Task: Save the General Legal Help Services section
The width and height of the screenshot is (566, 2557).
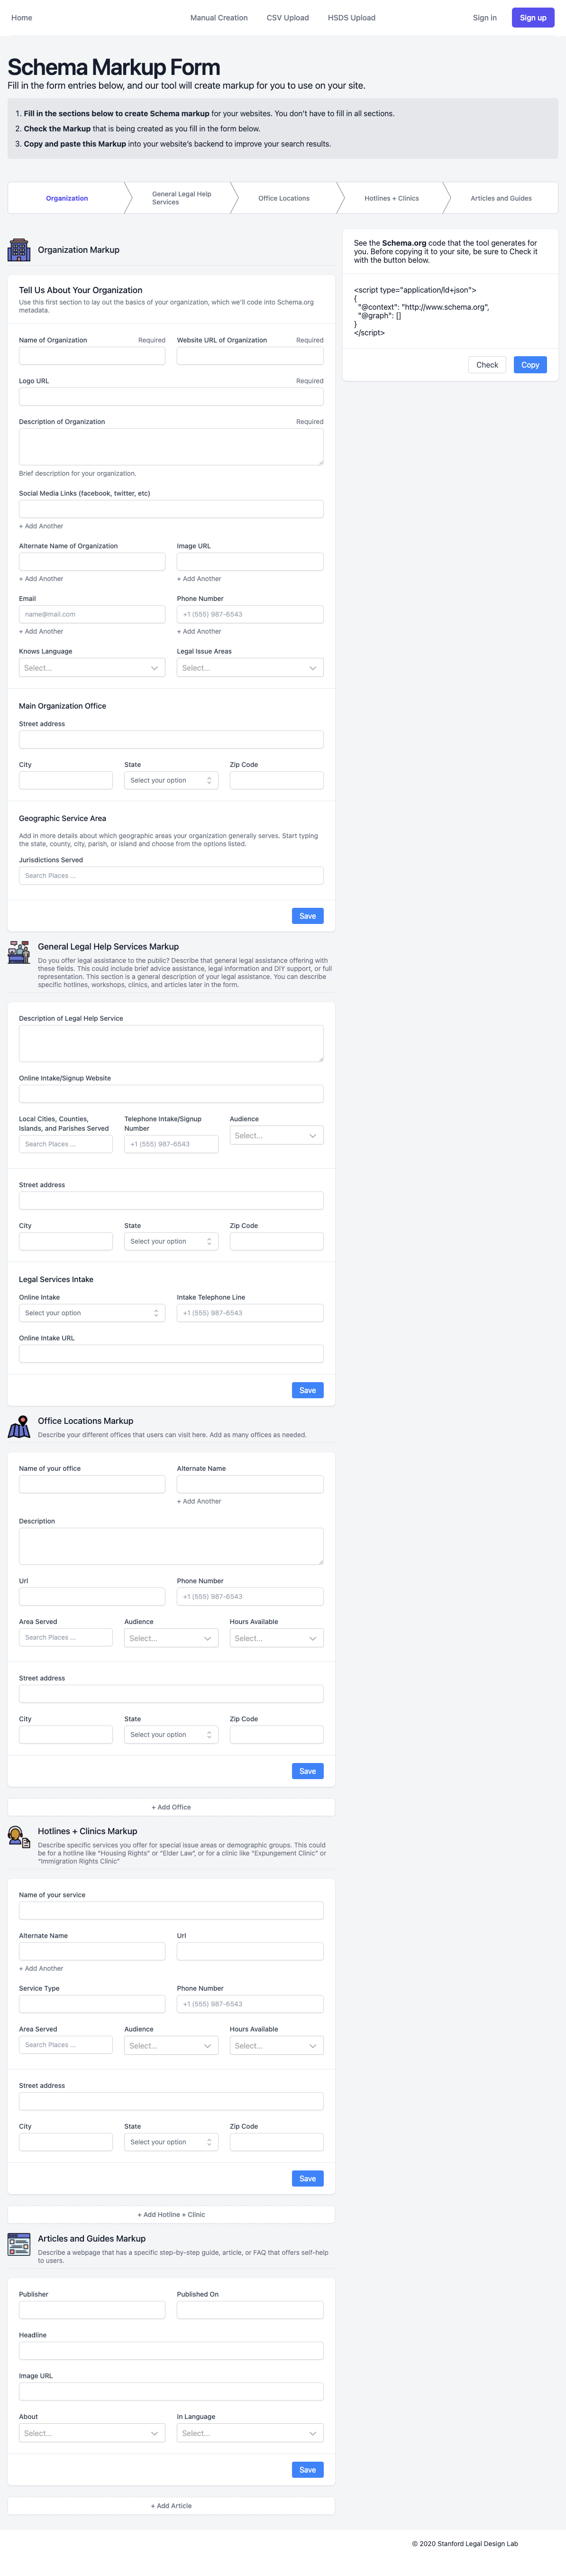Action: coord(307,1391)
